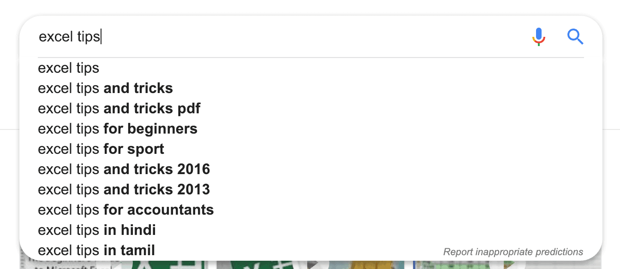
Task: Choose the 'excel tips and tricks' suggestion
Action: point(106,88)
